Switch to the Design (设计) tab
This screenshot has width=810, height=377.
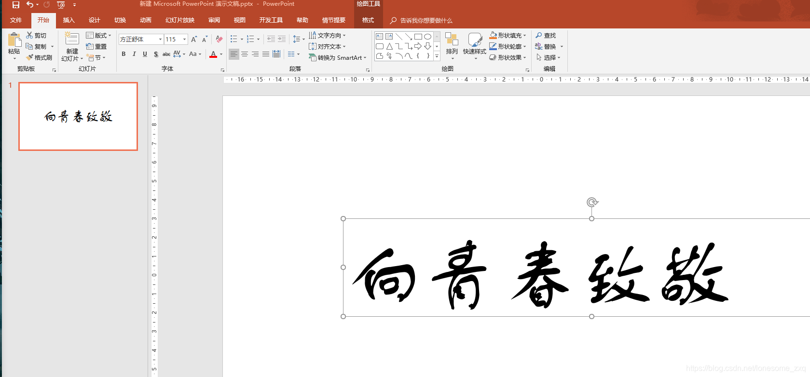(x=94, y=20)
